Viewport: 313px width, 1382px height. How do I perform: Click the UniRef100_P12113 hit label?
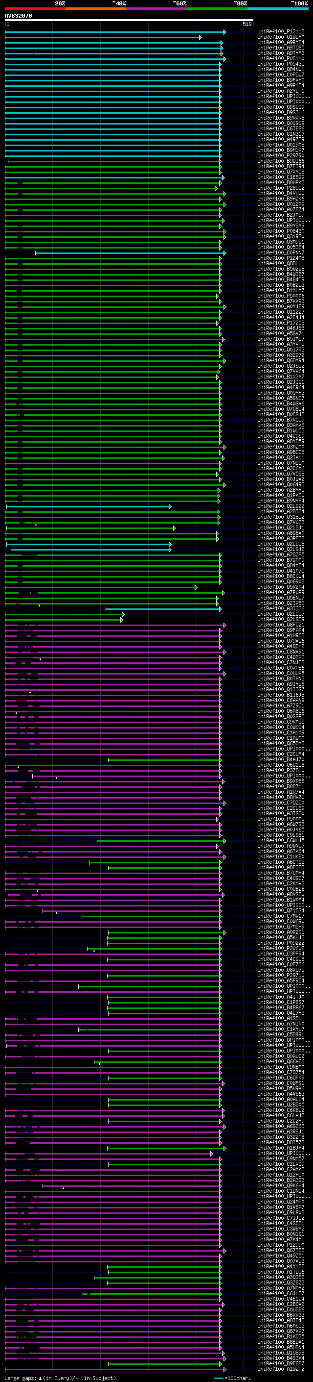280,32
